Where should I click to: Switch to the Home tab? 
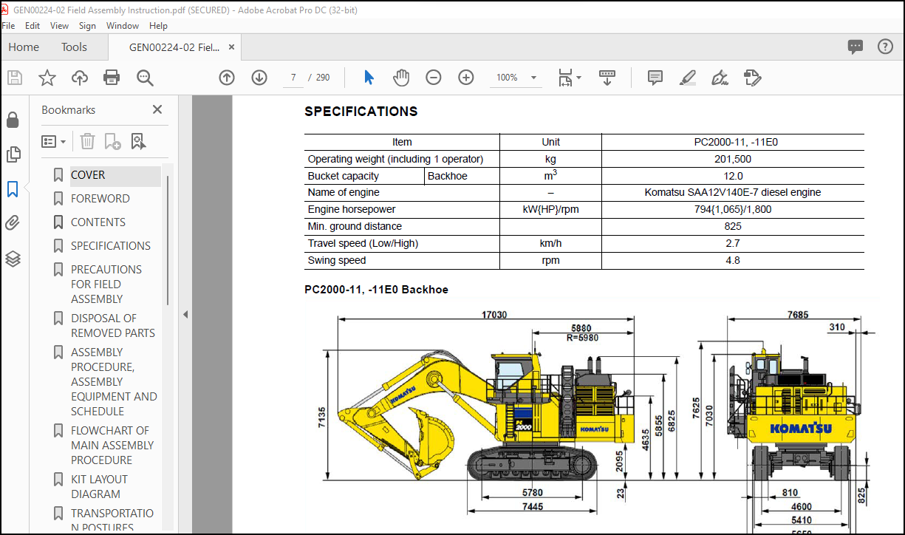coord(24,47)
